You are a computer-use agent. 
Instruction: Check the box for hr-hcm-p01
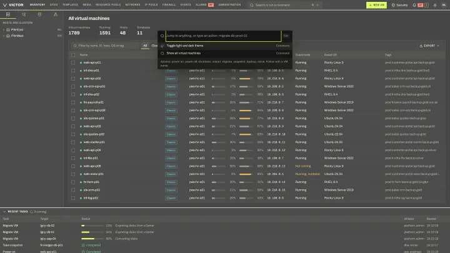(x=73, y=182)
